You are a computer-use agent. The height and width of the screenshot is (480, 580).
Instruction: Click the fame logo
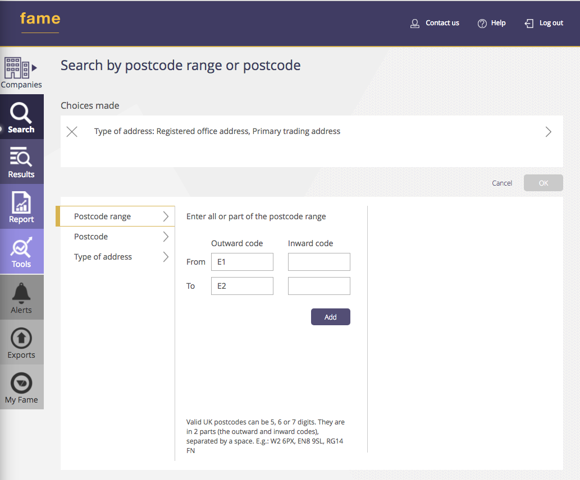click(40, 19)
